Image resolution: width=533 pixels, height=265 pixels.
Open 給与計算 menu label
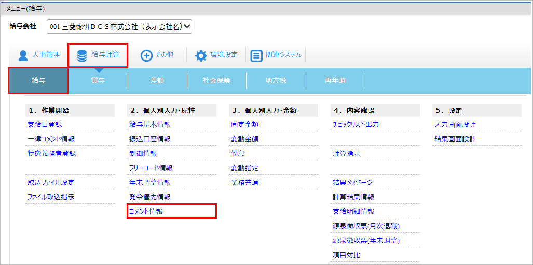(105, 54)
